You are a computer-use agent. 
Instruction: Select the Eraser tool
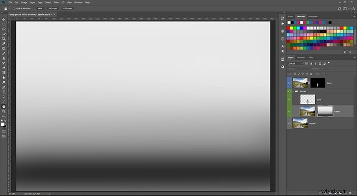coord(4,68)
